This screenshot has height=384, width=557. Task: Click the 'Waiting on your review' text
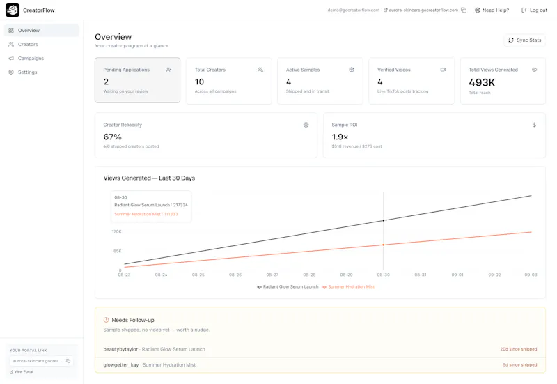(126, 91)
